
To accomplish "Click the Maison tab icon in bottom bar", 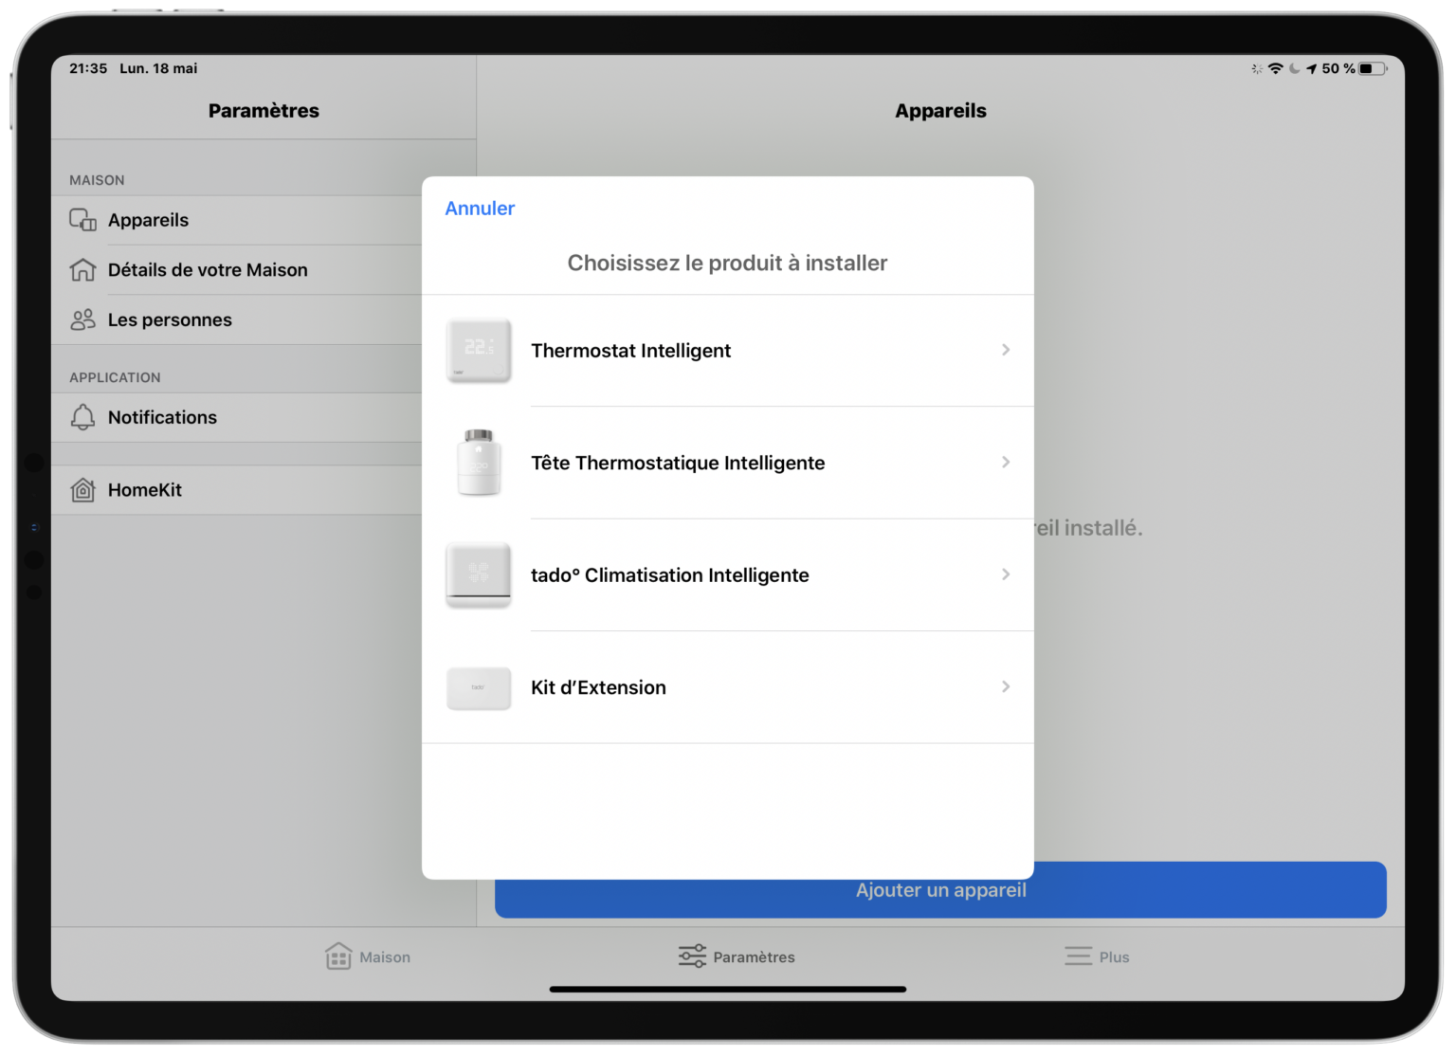I will 338,956.
